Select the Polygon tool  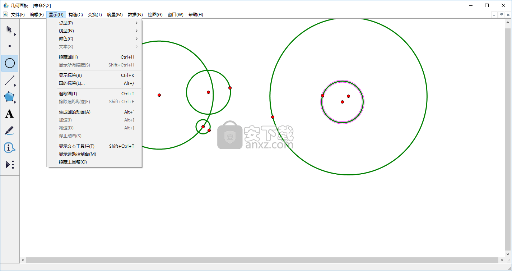(10, 97)
